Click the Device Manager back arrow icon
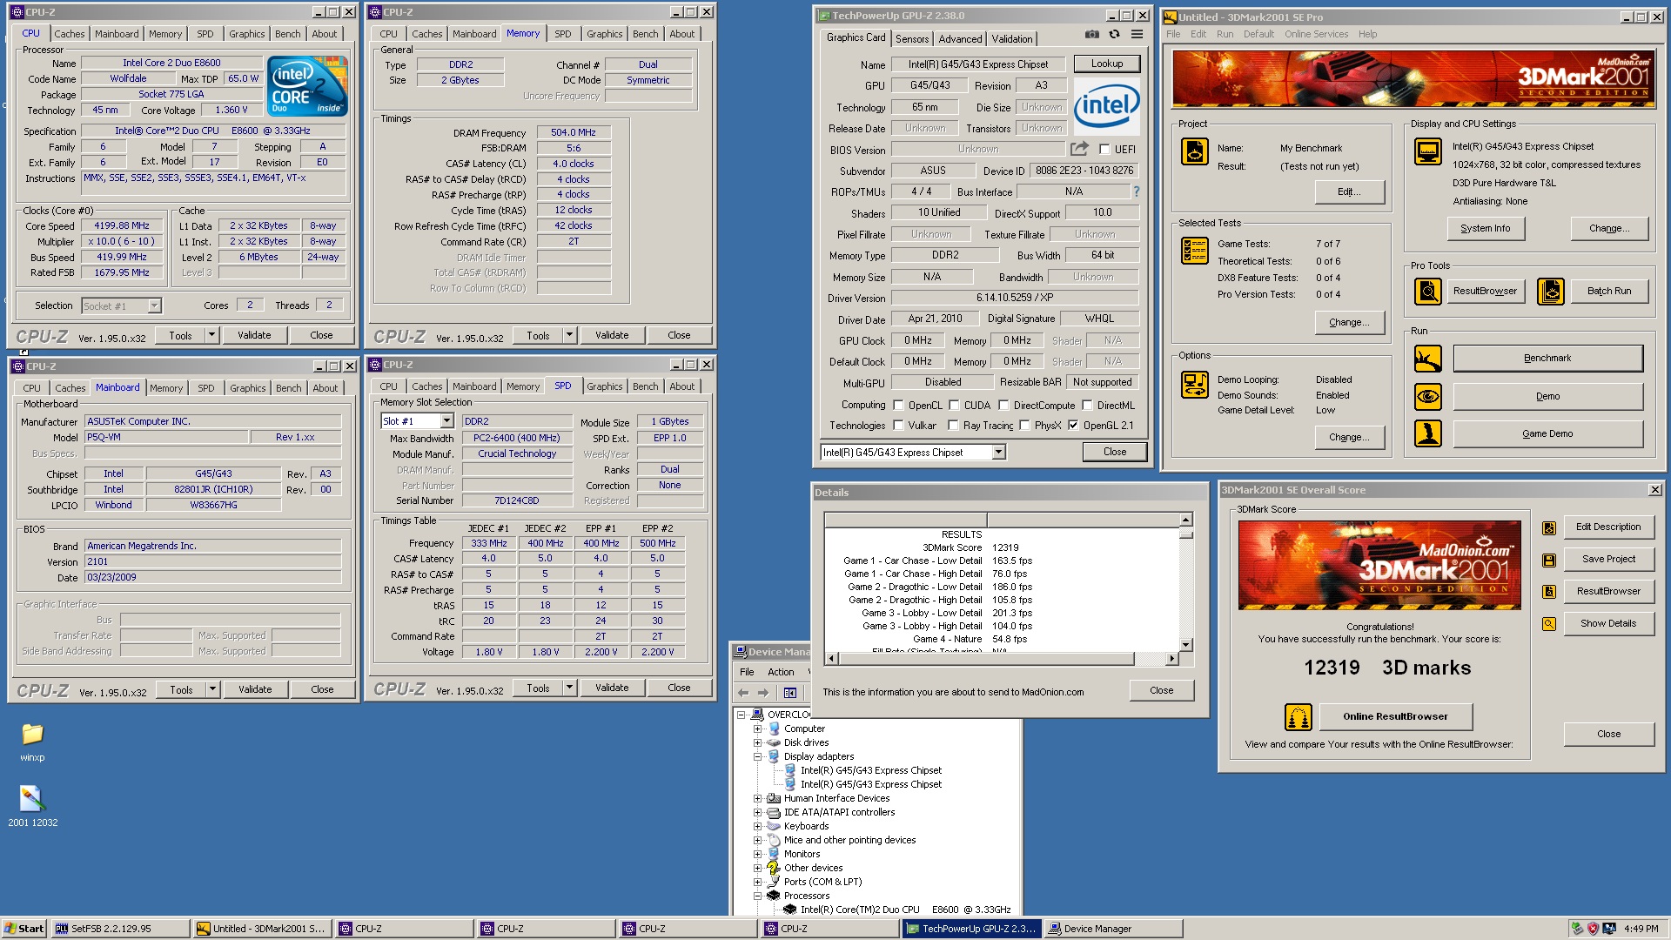The image size is (1671, 940). coord(742,693)
